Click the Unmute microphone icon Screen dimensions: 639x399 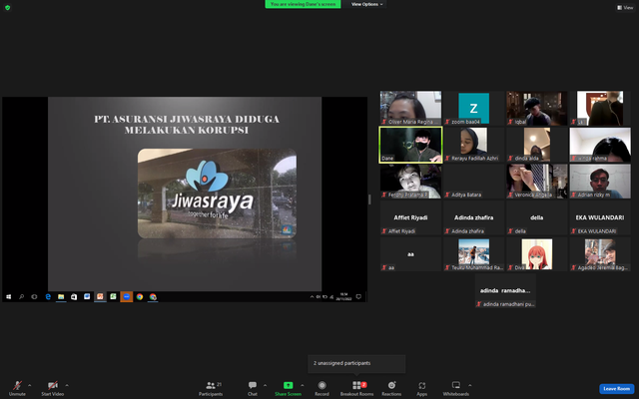pyautogui.click(x=17, y=385)
